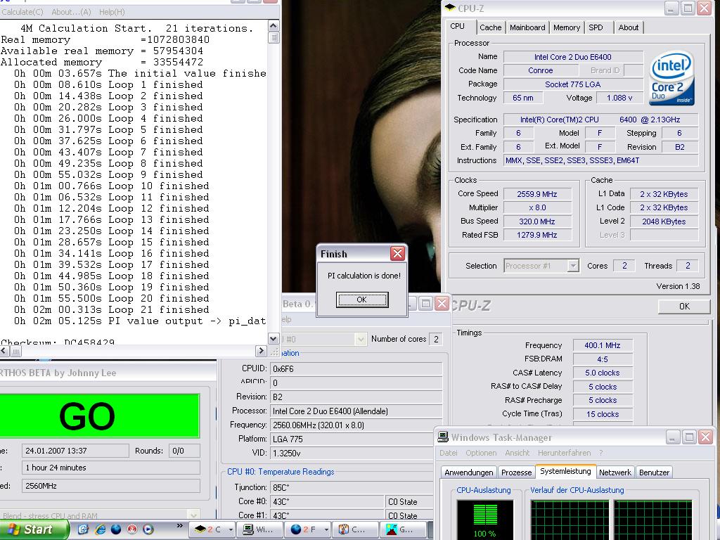Click Super PI horizontal scroll-left arrow
Viewport: 720px width, 540px height.
tap(4, 352)
